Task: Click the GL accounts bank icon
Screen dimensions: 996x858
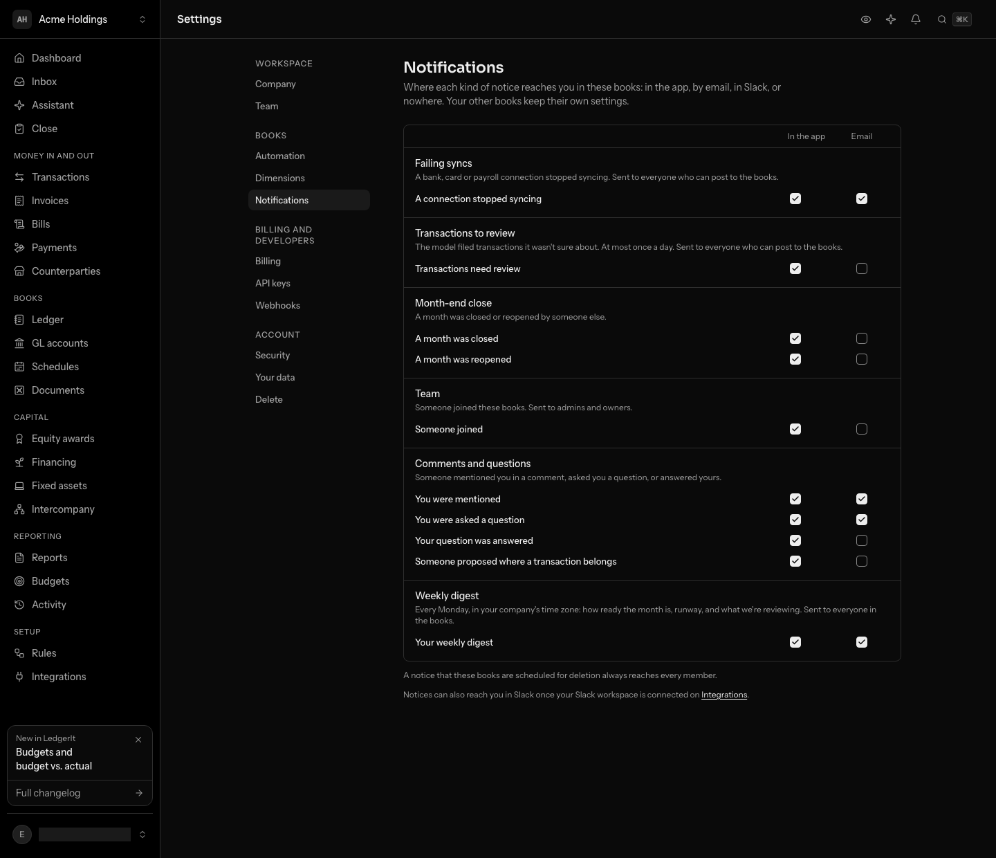Action: coord(19,343)
